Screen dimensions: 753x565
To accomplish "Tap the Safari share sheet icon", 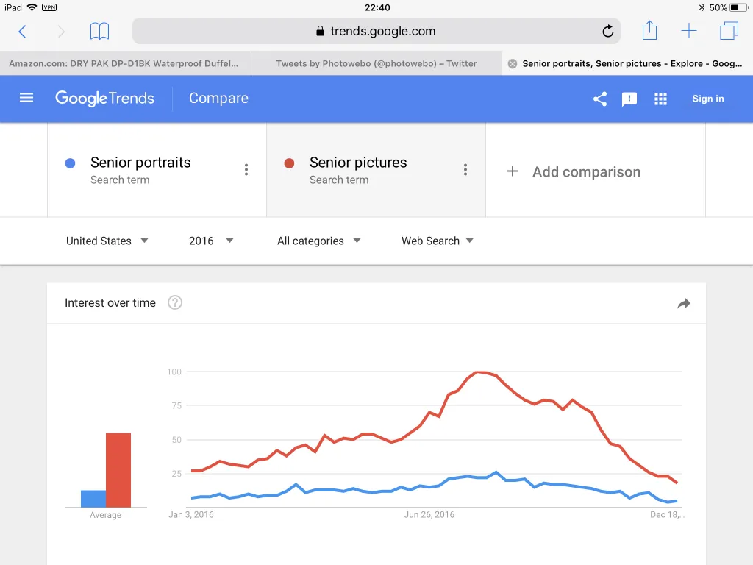I will [x=649, y=30].
